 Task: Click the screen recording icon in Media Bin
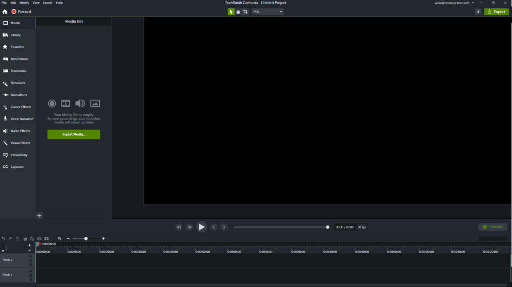tap(52, 104)
